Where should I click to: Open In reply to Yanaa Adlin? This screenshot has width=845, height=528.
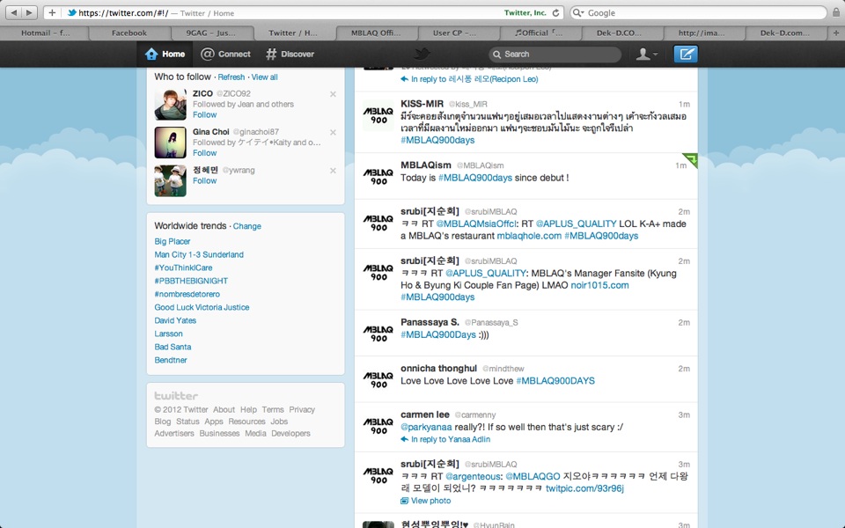pyautogui.click(x=445, y=439)
